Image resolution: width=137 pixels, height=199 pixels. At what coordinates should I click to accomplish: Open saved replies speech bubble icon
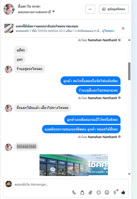[99, 192]
